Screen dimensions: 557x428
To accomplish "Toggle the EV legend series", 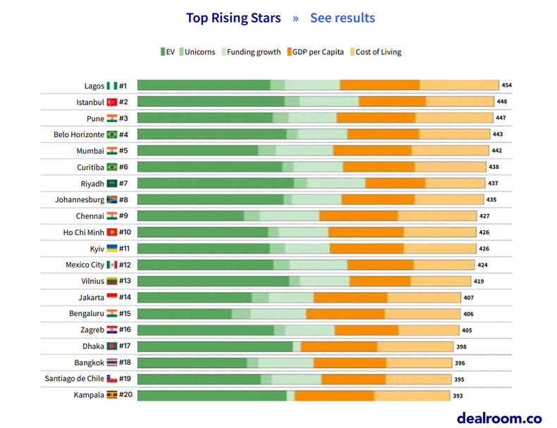I will 169,51.
